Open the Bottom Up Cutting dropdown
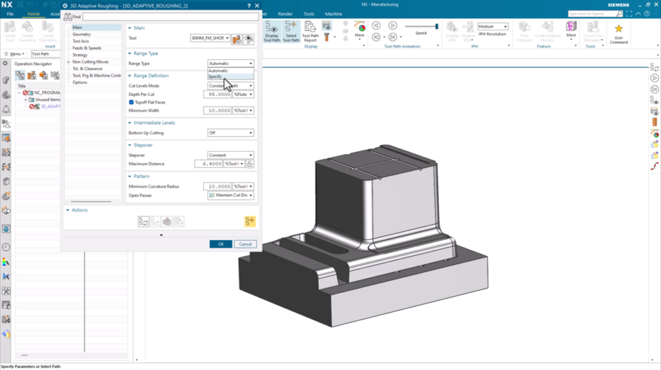The image size is (661, 370). (230, 133)
